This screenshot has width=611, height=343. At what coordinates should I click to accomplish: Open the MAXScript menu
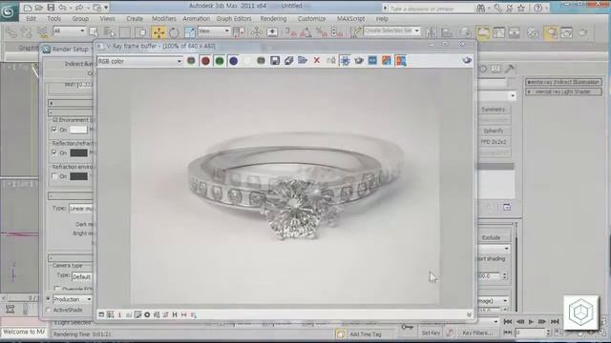pyautogui.click(x=350, y=19)
